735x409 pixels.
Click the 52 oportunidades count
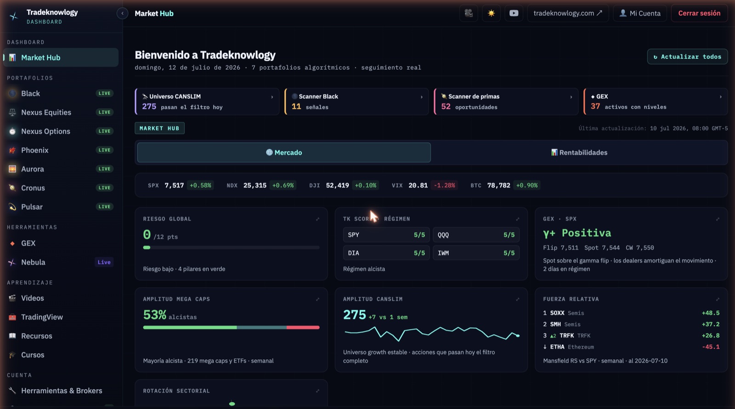[469, 106]
